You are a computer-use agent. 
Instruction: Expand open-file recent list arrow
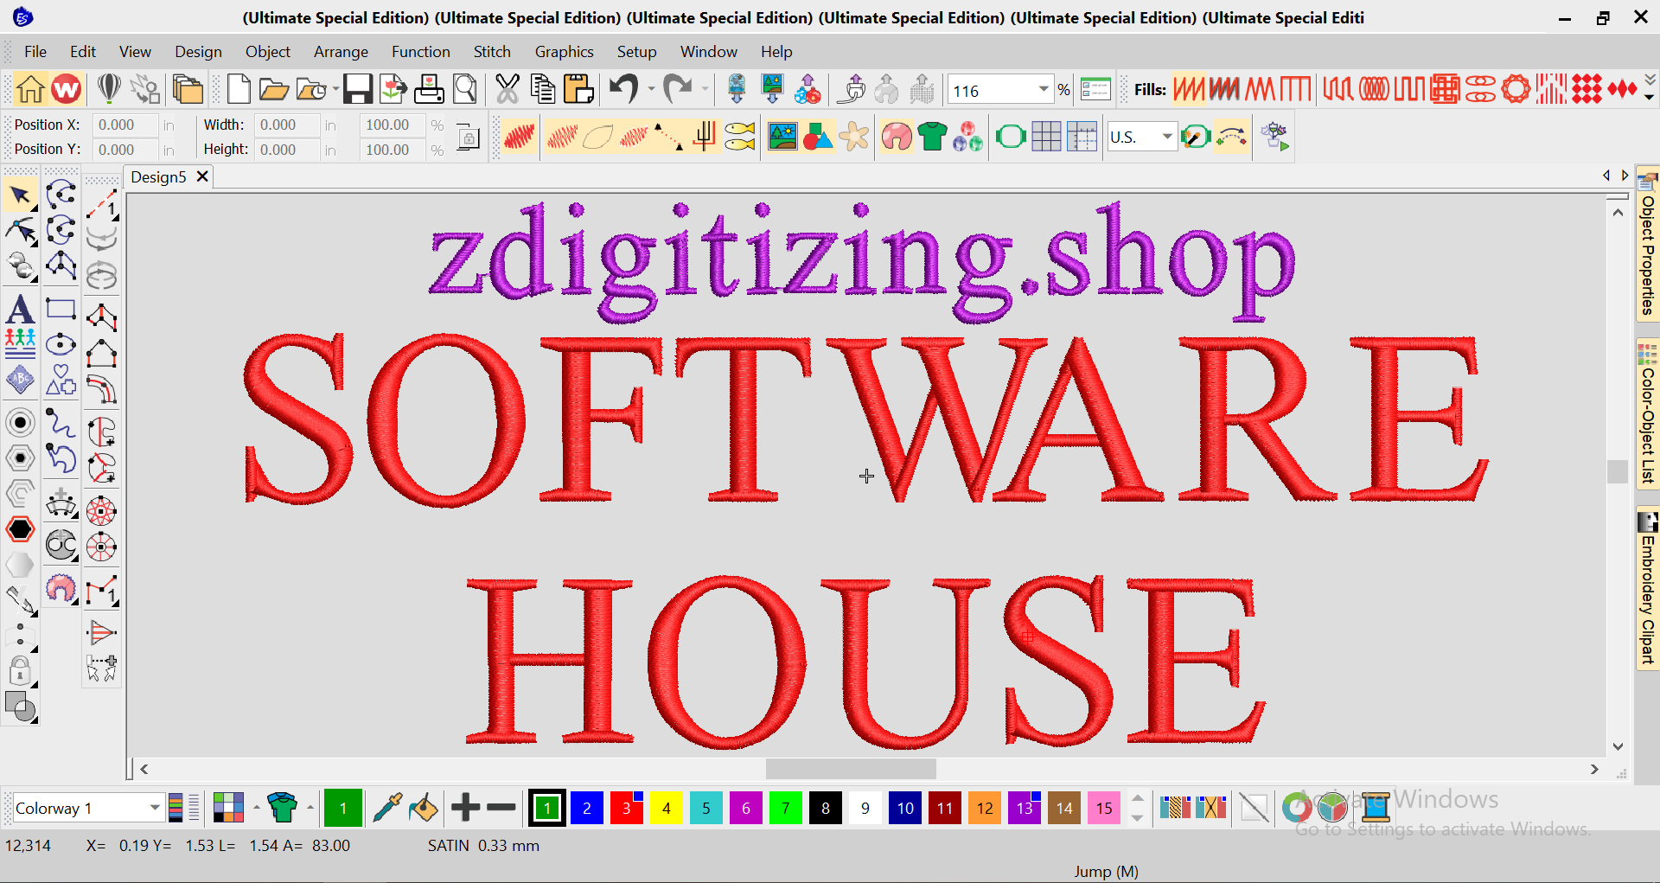pyautogui.click(x=335, y=89)
